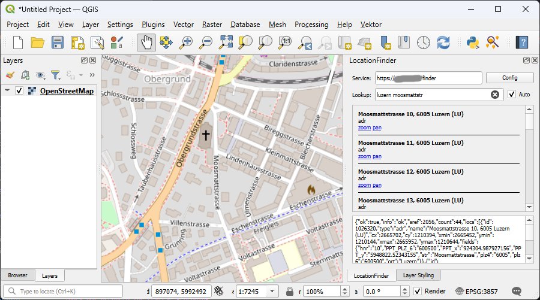This screenshot has height=300, width=540.
Task: Select the Zoom In magnifier tool
Action: pos(186,43)
